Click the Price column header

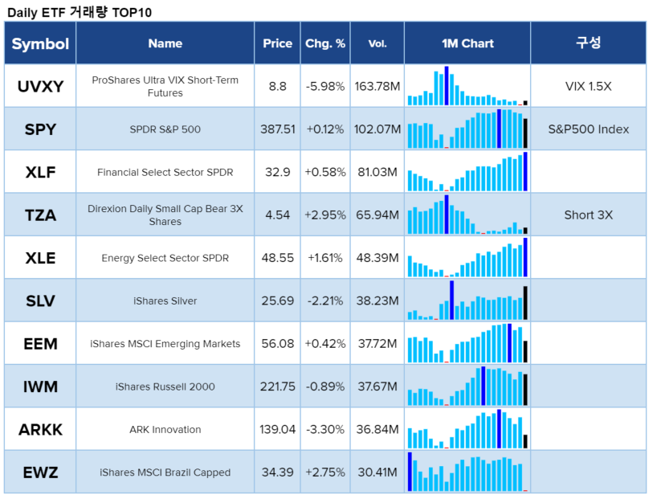click(277, 43)
